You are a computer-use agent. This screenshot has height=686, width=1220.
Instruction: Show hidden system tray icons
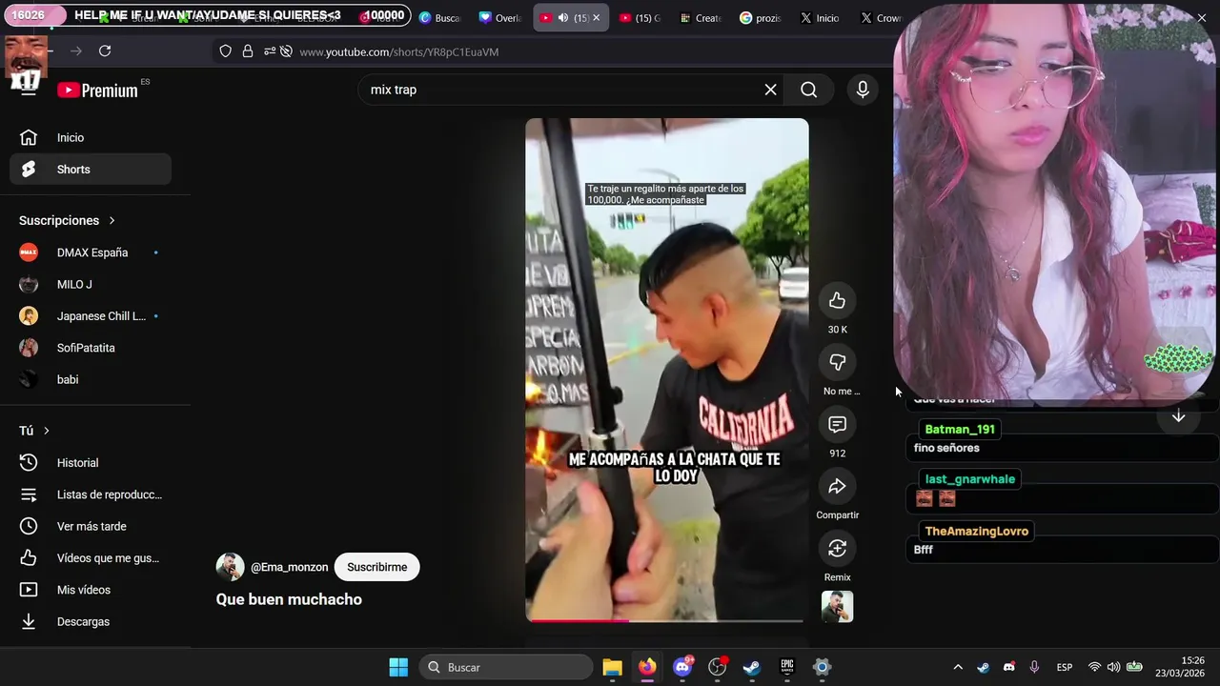click(x=958, y=667)
